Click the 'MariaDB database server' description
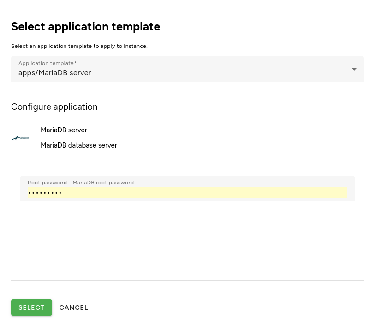This screenshot has width=375, height=325. coord(79,145)
